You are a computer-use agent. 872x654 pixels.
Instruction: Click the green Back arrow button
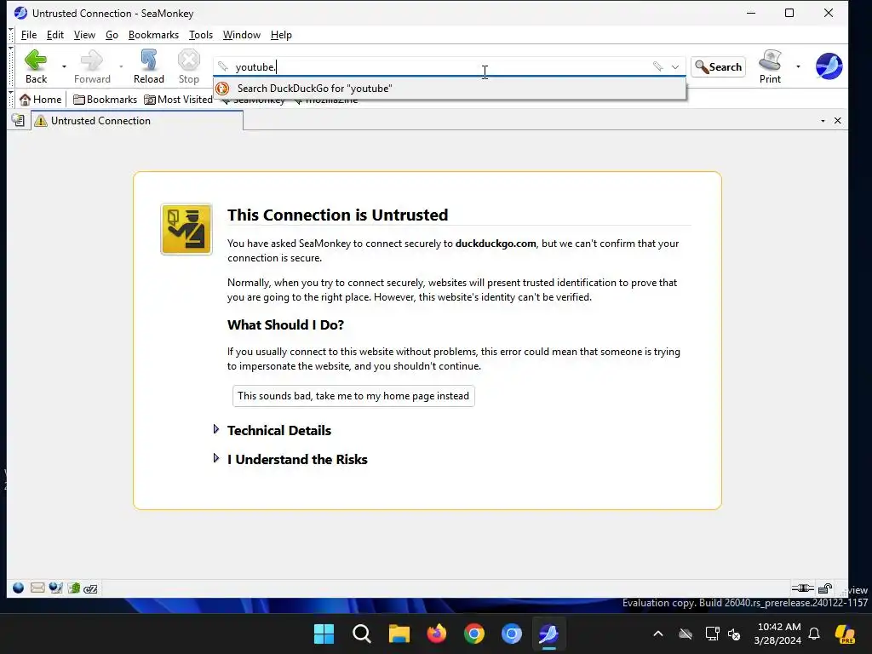click(x=36, y=66)
